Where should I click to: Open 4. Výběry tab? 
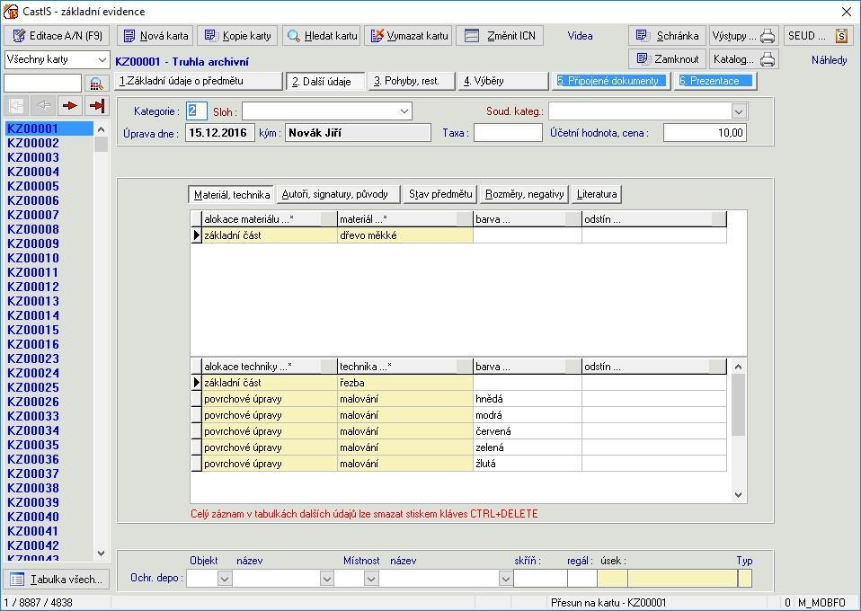[x=503, y=81]
